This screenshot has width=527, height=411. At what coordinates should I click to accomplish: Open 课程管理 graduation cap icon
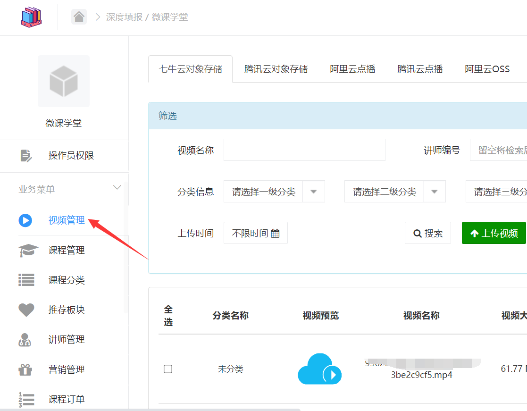coord(26,251)
